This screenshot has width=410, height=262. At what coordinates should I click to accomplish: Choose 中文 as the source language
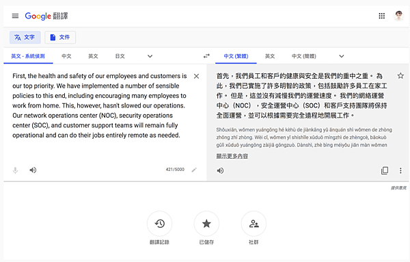pyautogui.click(x=66, y=56)
